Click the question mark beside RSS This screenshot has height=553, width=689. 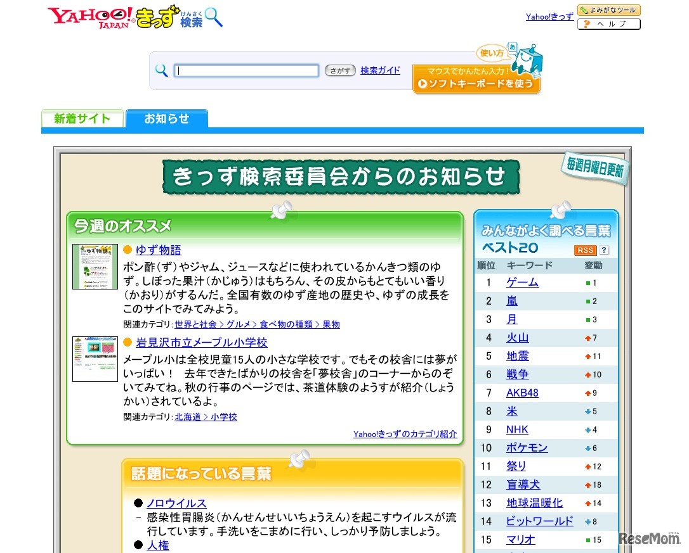604,250
